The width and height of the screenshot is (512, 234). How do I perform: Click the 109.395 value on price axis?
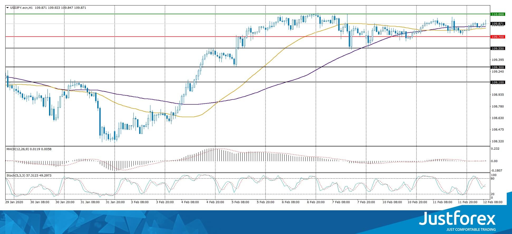click(x=497, y=60)
